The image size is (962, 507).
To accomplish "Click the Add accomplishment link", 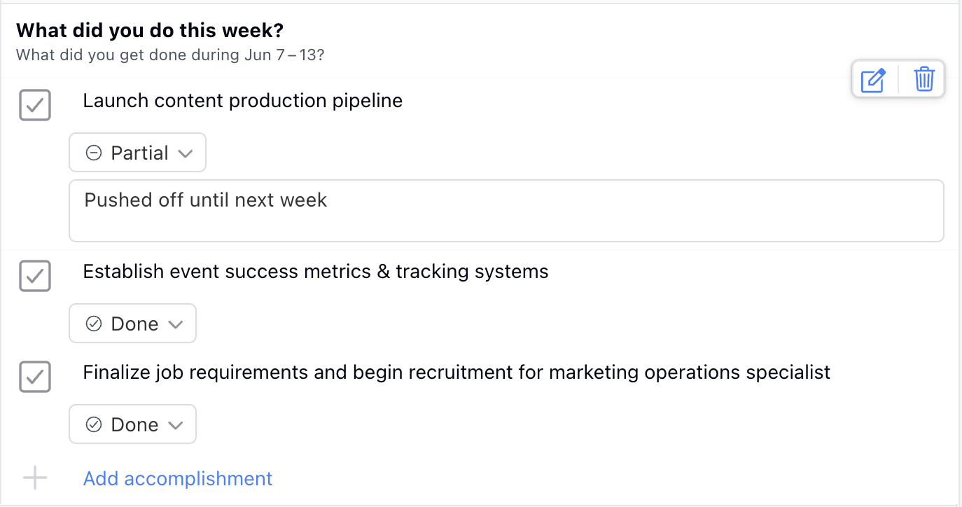I will 178,479.
